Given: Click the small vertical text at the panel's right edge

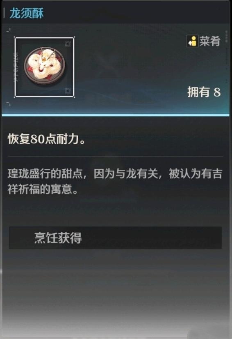Looking at the screenshot, I should tap(227, 37).
